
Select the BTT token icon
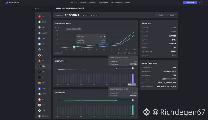39,50
